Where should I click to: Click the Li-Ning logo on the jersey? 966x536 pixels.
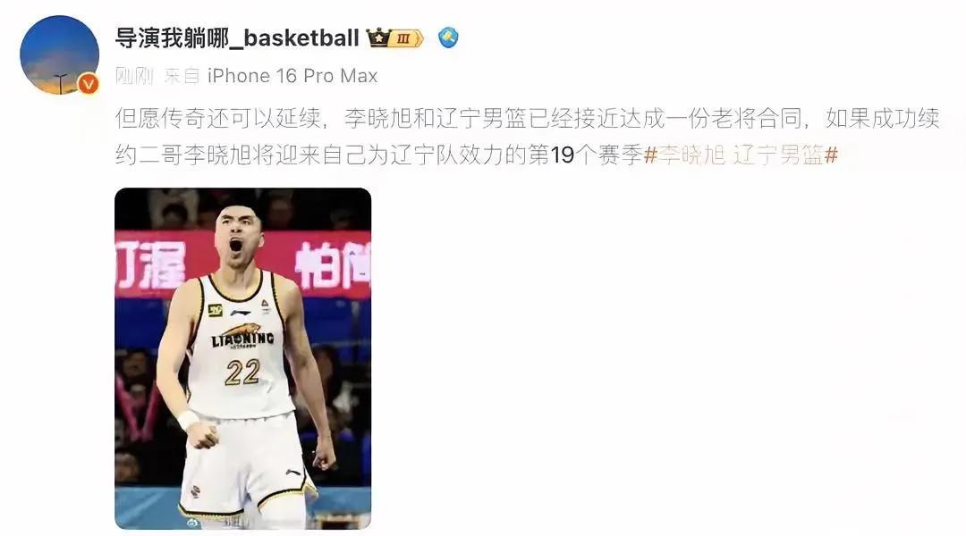pos(241,313)
